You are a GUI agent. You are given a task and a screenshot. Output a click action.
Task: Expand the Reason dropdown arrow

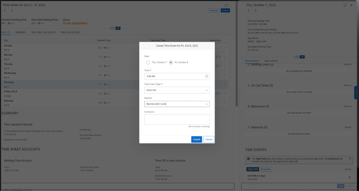[206, 104]
